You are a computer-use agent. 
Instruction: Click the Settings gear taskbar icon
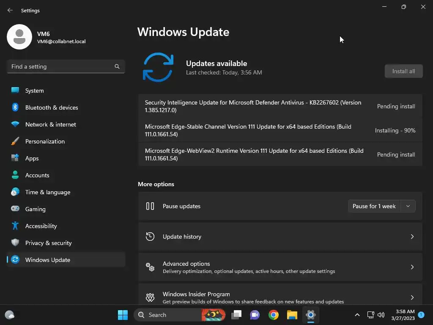[311, 315]
